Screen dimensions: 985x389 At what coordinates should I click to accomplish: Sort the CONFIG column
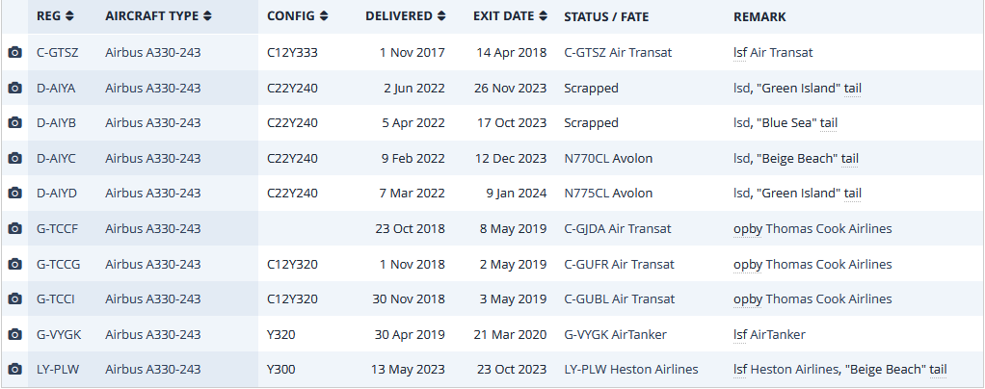pos(297,17)
